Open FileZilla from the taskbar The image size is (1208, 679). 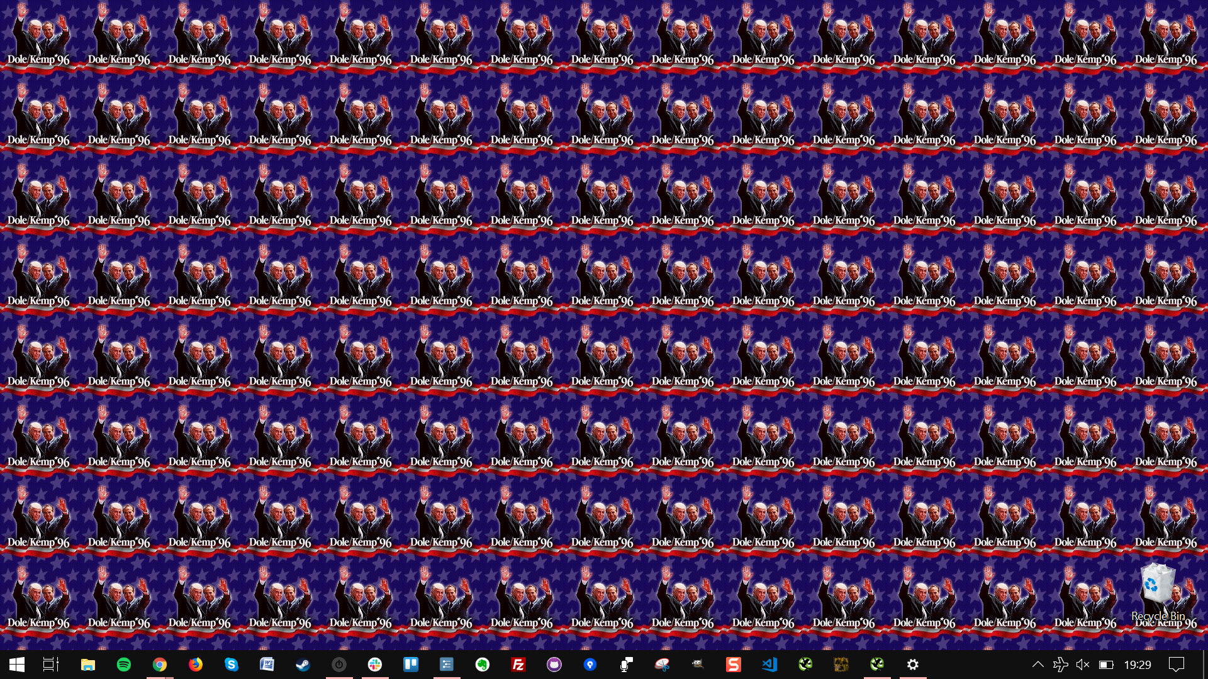[518, 665]
